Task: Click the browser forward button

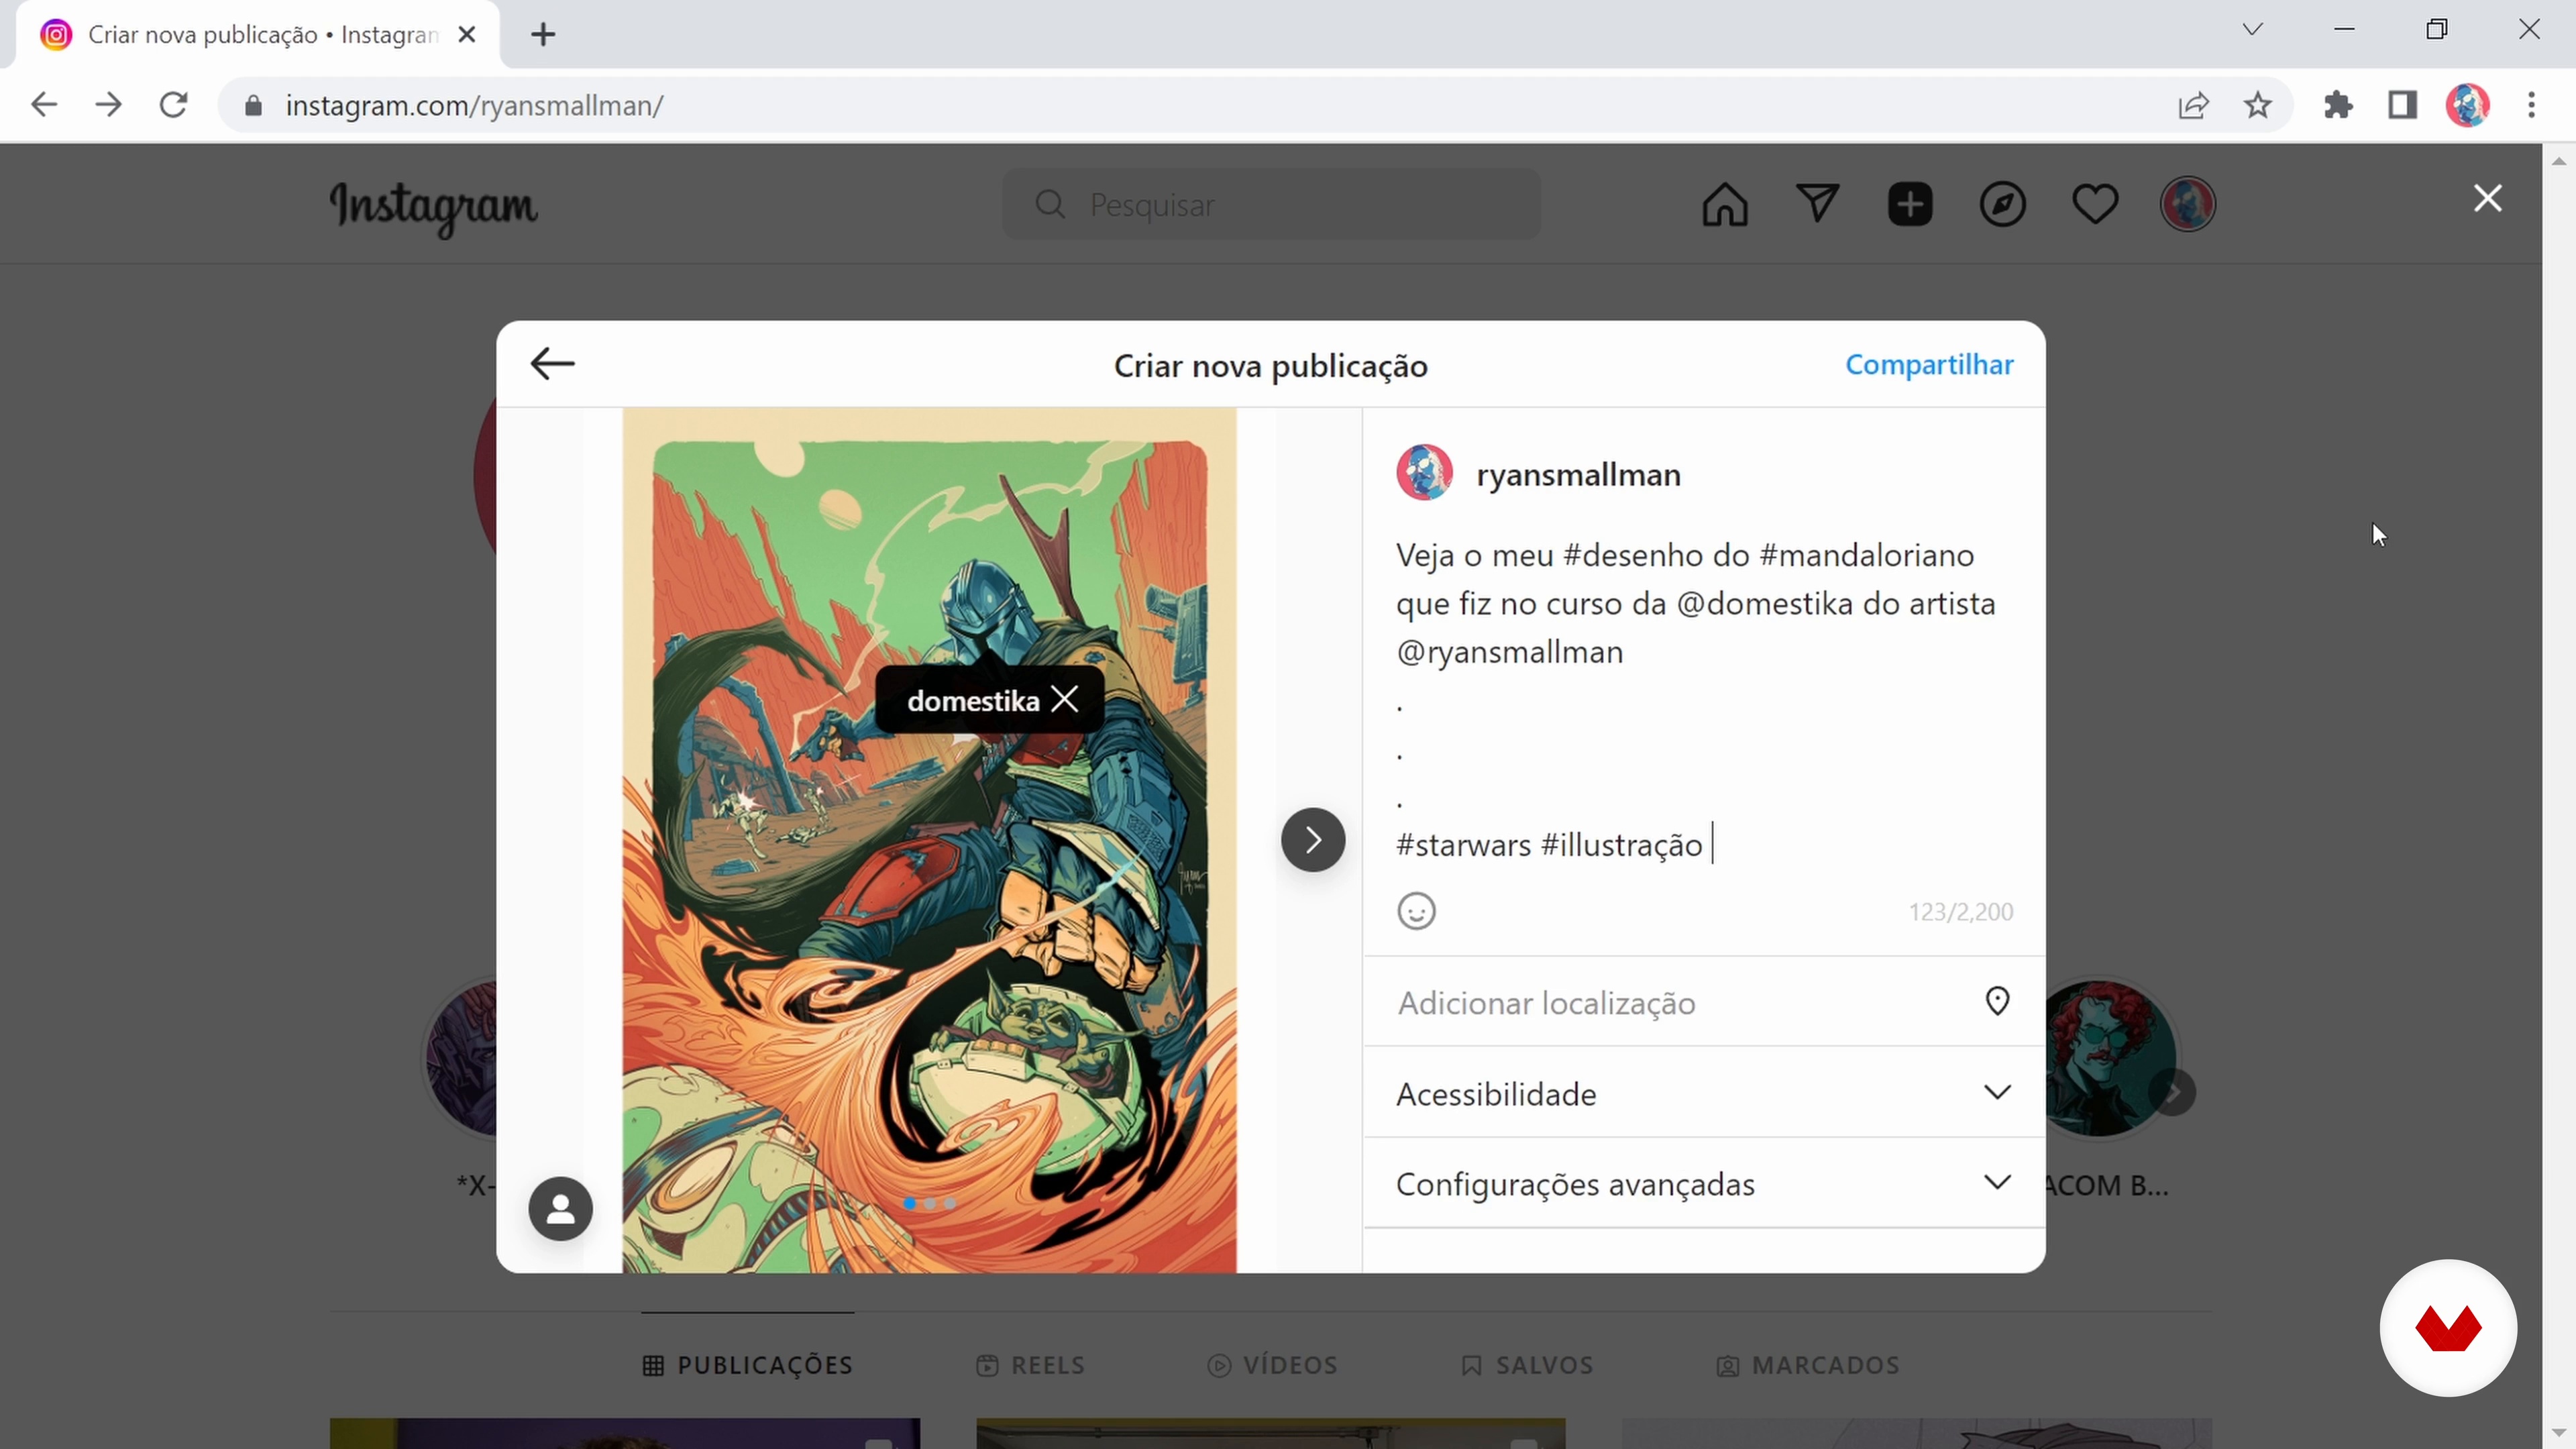Action: coord(108,105)
